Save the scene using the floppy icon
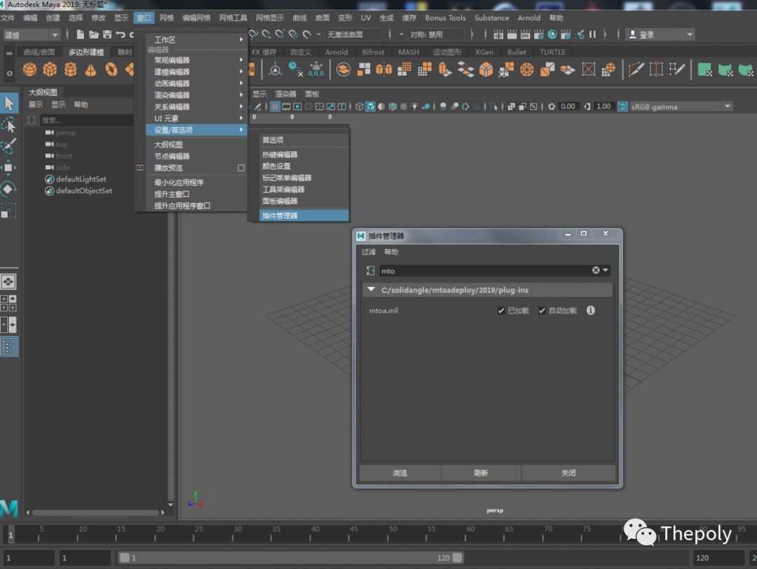 [107, 34]
